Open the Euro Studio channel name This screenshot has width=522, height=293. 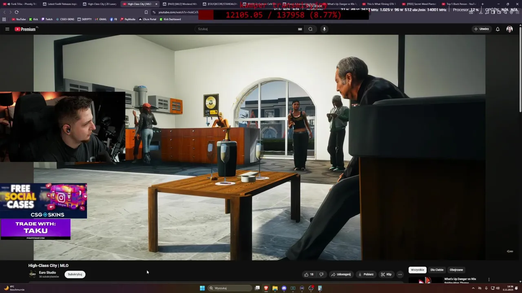(47, 273)
